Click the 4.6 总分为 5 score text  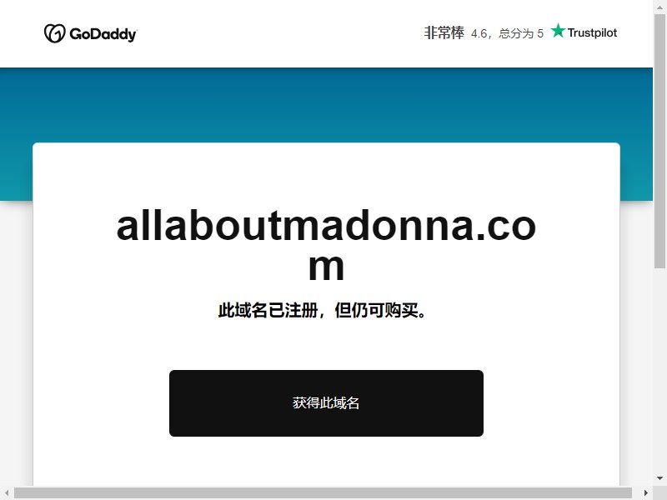click(x=507, y=33)
